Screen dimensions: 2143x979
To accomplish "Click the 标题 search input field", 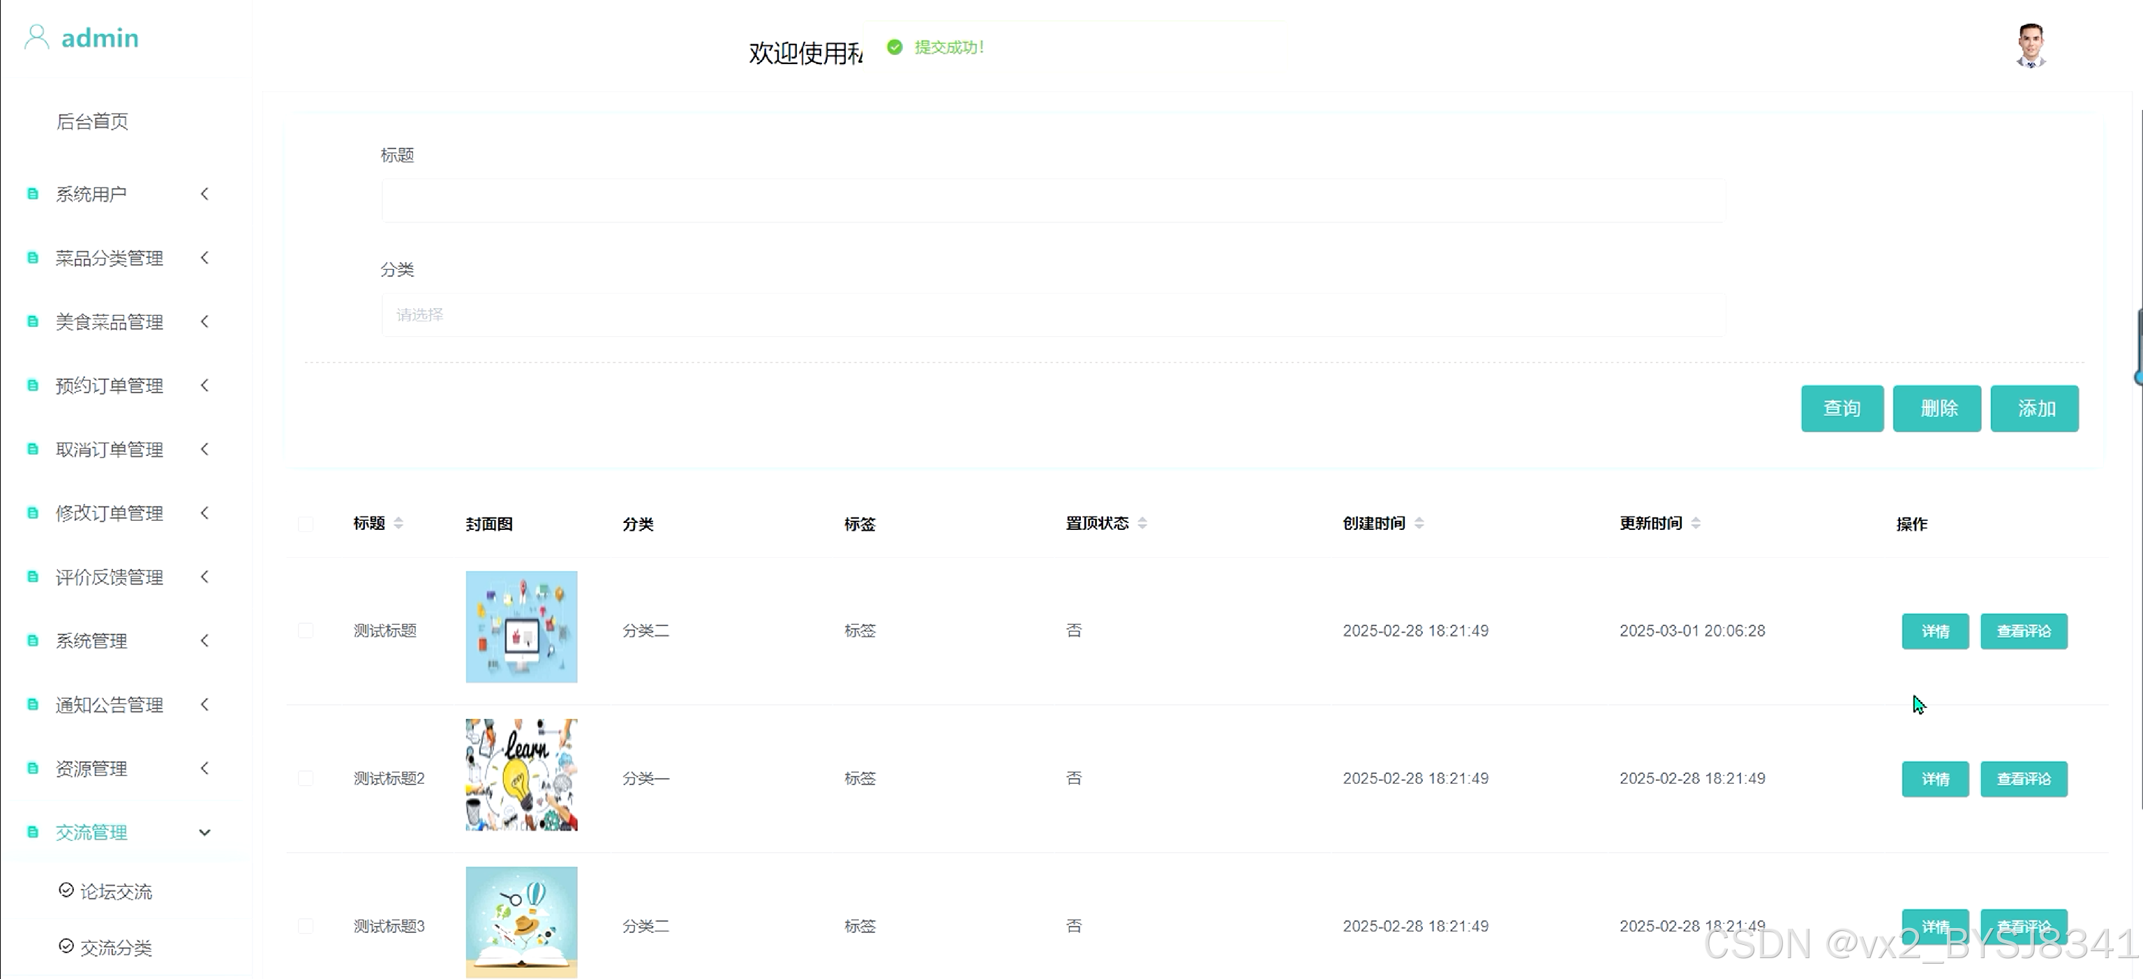I will 1053,201.
